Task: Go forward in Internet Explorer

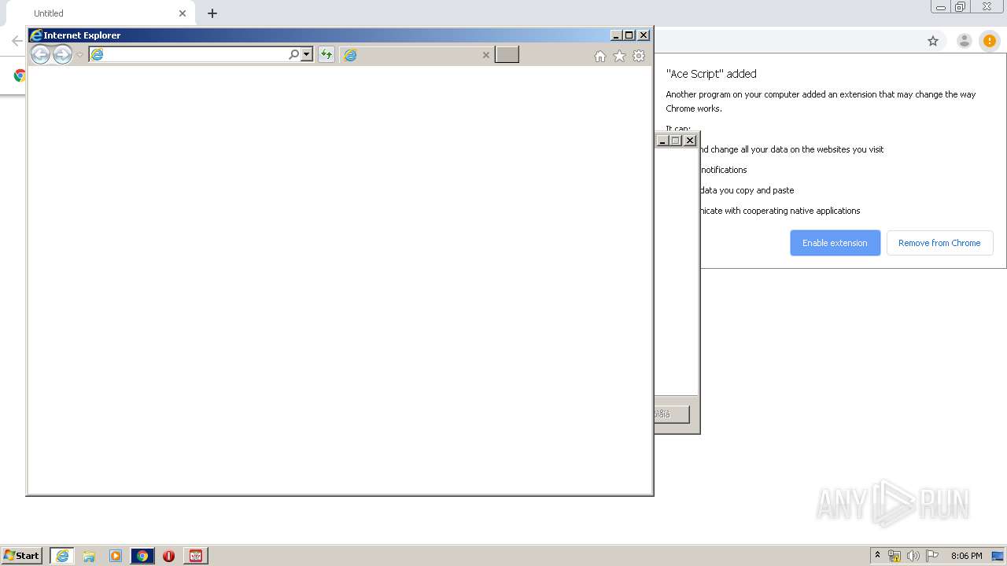Action: (62, 54)
